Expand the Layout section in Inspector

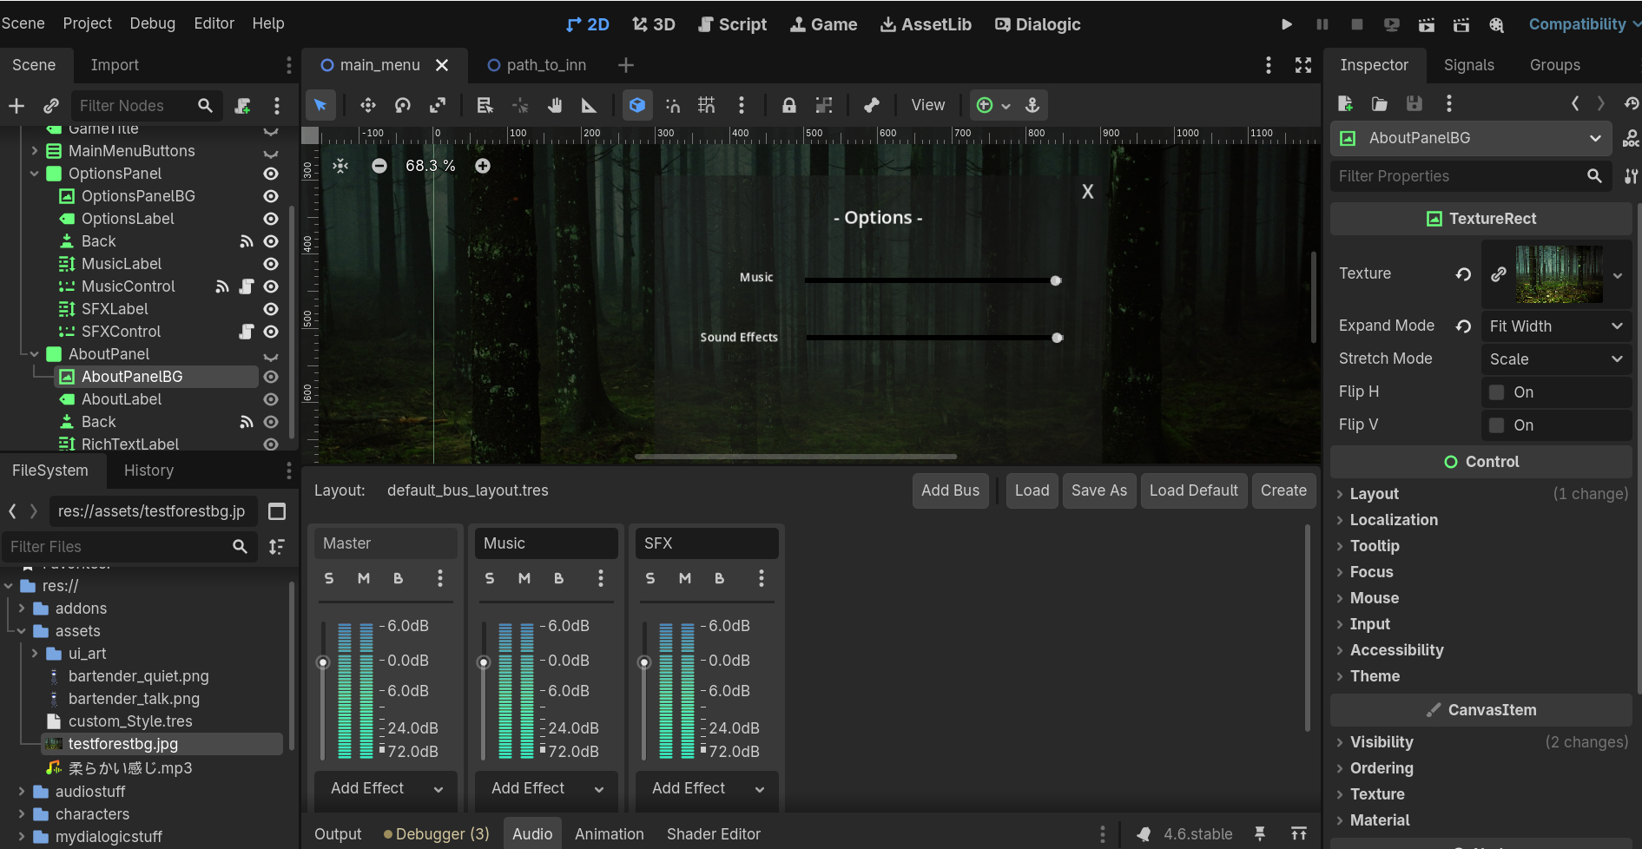[x=1374, y=494]
